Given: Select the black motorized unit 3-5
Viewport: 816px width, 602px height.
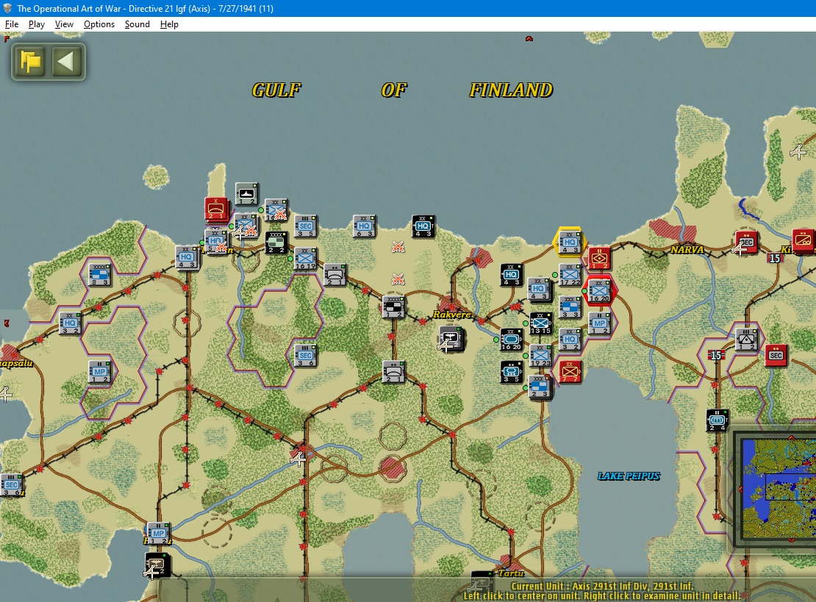Looking at the screenshot, I should tap(512, 371).
